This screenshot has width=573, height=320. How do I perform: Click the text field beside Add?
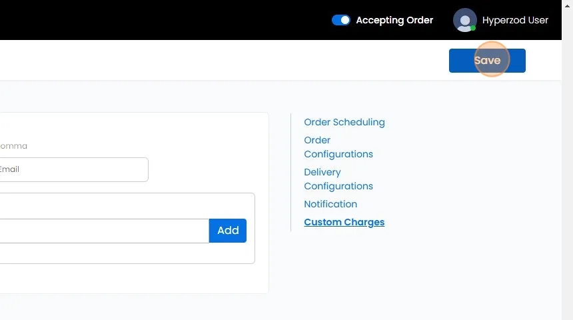[100, 231]
